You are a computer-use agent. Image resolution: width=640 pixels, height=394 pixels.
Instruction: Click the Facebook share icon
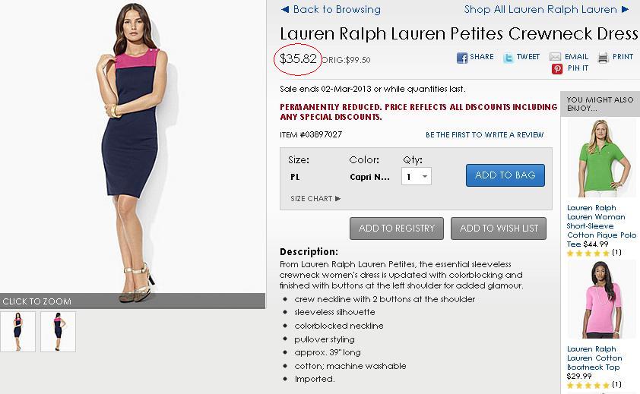[461, 58]
